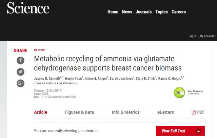Click the green Peer Reviewed PRE badge
Screen dimensions: 217x138
tap(179, 92)
